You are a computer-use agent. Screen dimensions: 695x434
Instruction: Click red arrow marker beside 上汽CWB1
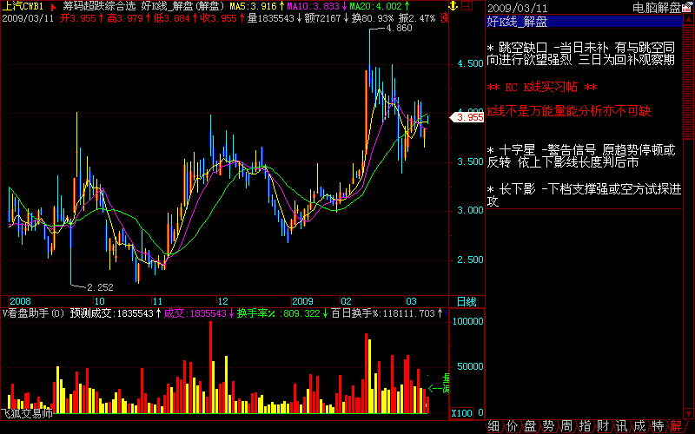[x=54, y=7]
